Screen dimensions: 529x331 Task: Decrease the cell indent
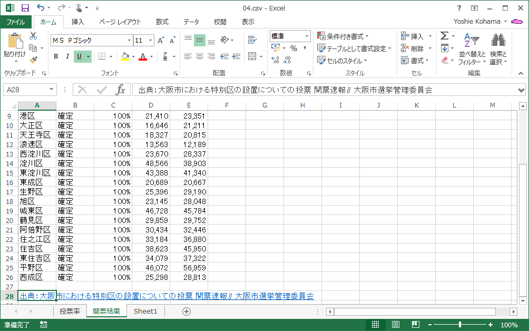[x=224, y=56]
